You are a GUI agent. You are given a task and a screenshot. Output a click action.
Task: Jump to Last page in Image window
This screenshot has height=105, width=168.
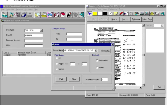(125, 19)
